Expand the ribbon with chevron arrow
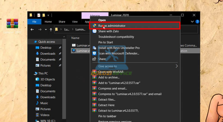Viewport: 223px width, 122px height. (193, 22)
